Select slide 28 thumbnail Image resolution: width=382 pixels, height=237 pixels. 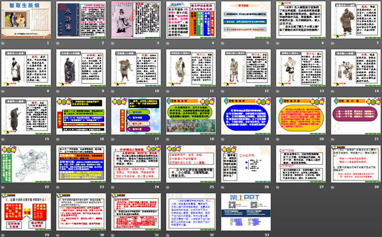356,164
